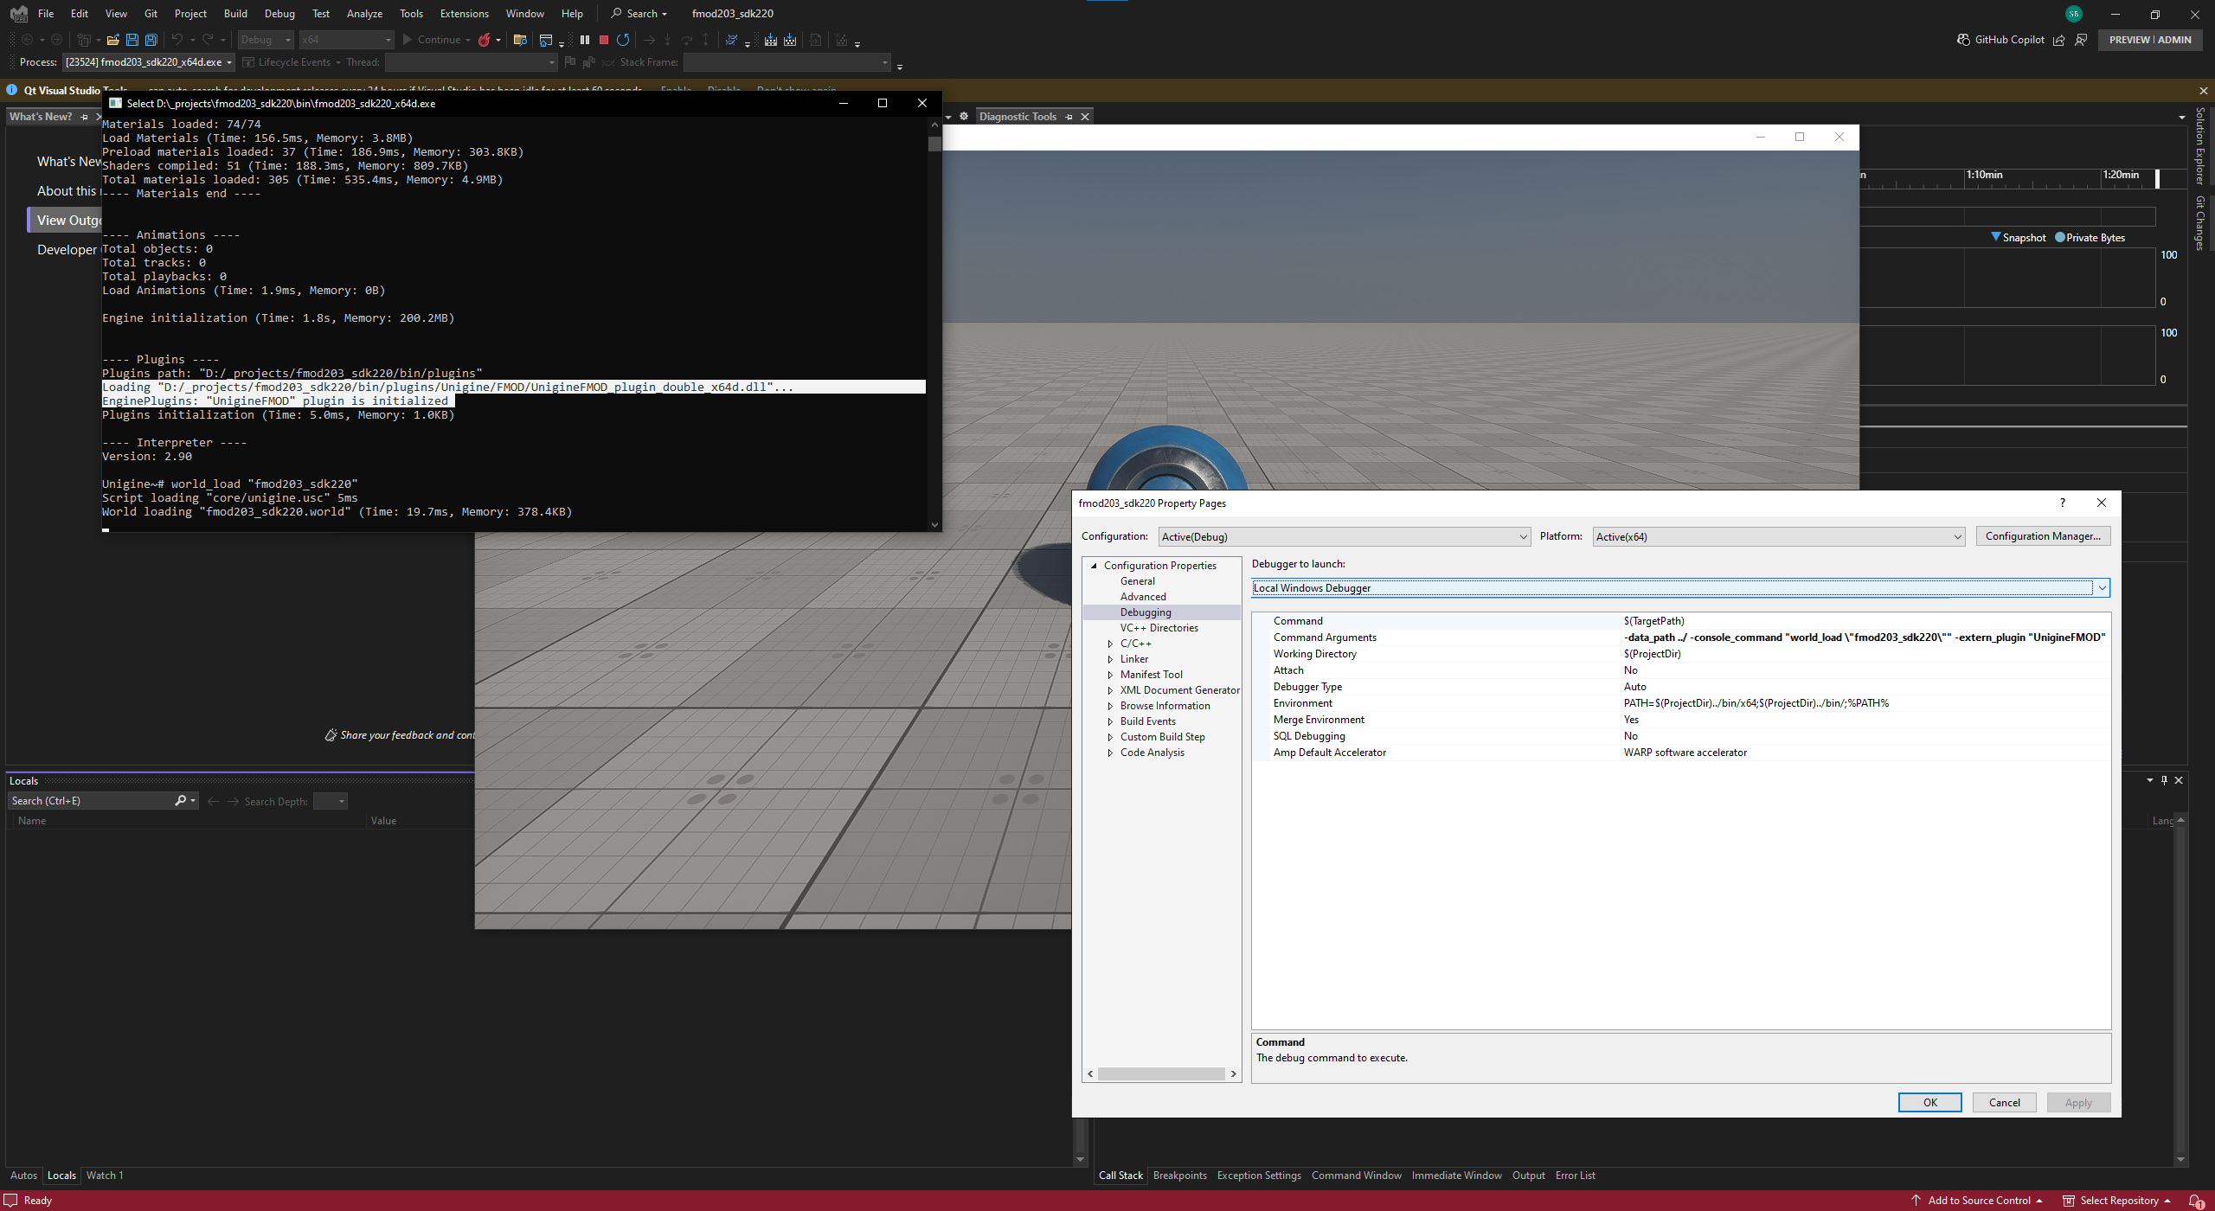Click the Open File folder icon
Viewport: 2215px width, 1211px height.
point(112,40)
